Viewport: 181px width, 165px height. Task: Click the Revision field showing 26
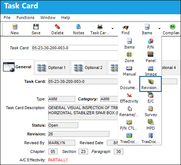coord(79,134)
